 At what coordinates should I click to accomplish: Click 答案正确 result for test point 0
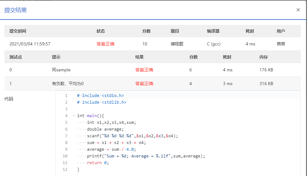pos(144,70)
